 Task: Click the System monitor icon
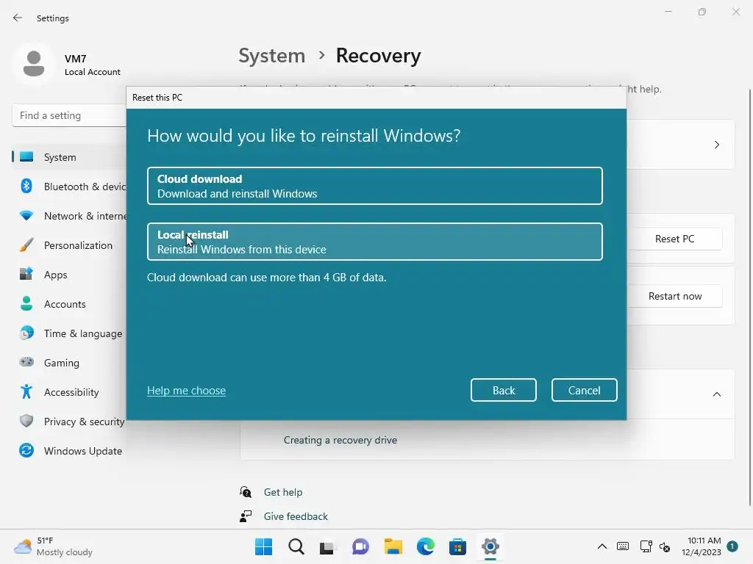tap(26, 157)
